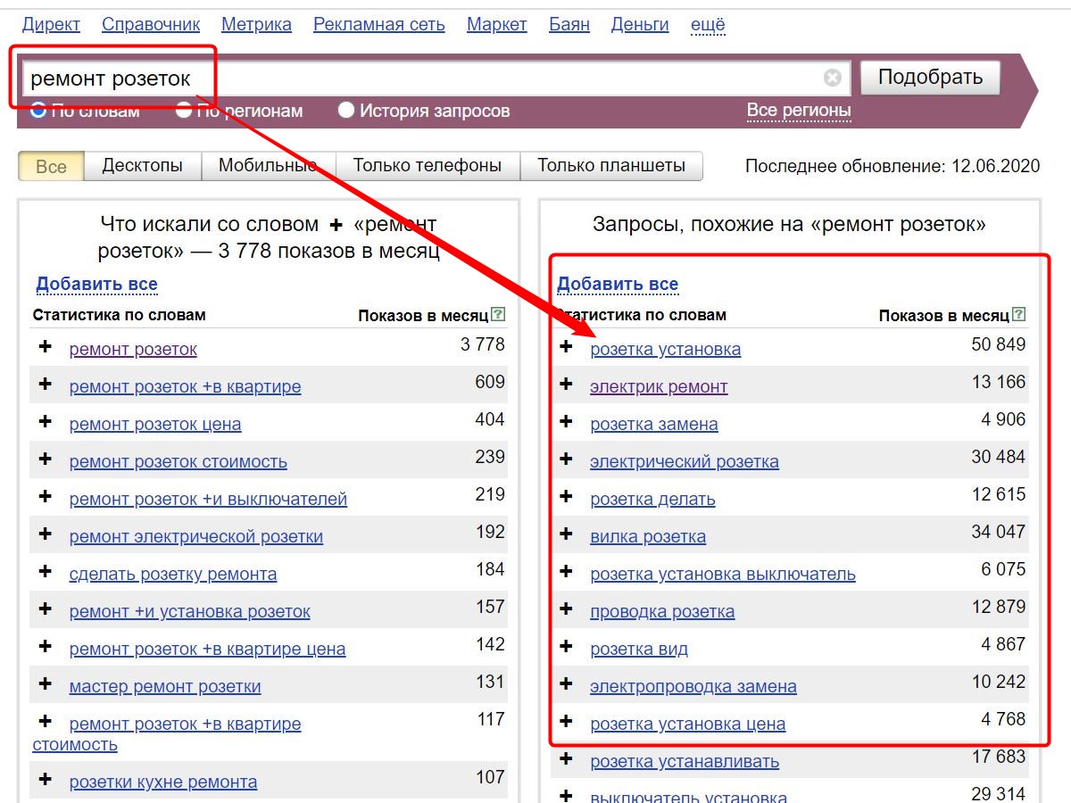The width and height of the screenshot is (1071, 803).
Task: Open the 'мастер ремонт розетки' query link
Action: click(165, 686)
